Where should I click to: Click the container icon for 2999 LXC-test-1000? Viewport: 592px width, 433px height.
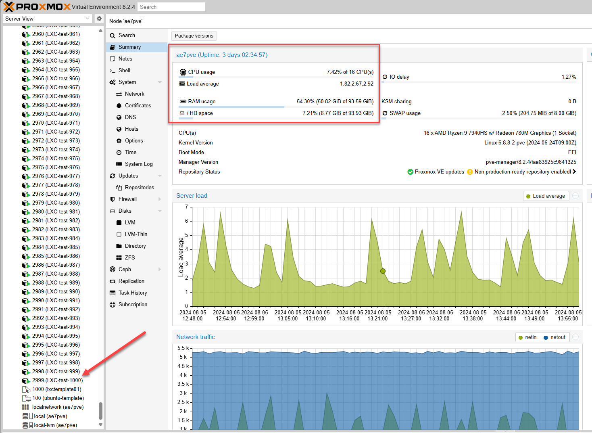(x=26, y=381)
